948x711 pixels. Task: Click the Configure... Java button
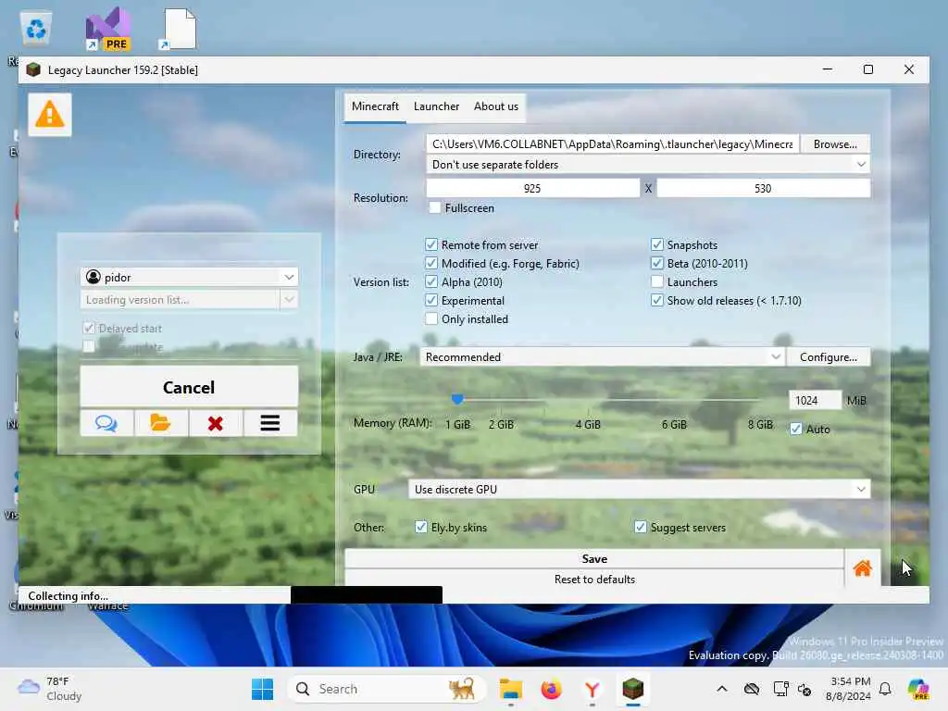point(829,356)
